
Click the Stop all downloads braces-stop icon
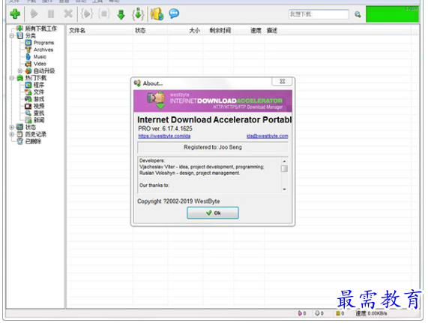[104, 14]
